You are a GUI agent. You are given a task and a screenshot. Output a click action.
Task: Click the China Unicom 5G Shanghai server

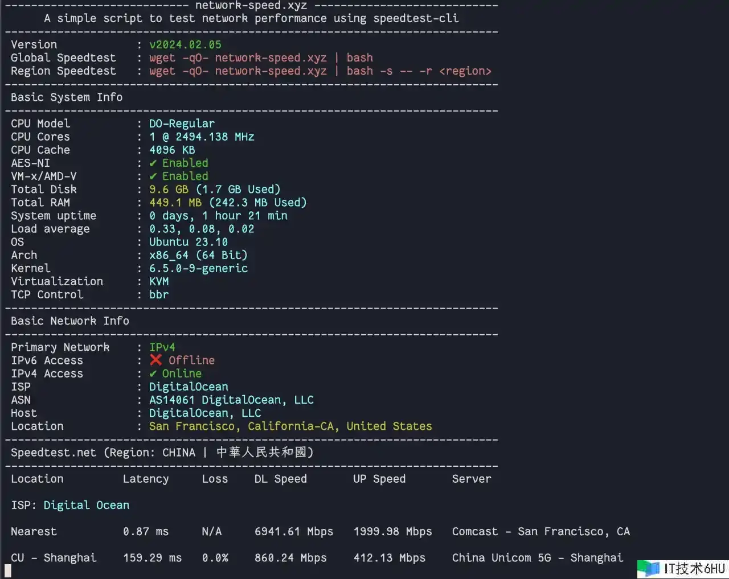click(537, 558)
